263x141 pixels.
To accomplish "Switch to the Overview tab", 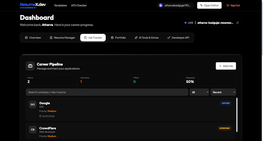I will (33, 38).
